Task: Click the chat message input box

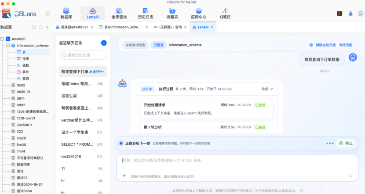Action: point(237,168)
